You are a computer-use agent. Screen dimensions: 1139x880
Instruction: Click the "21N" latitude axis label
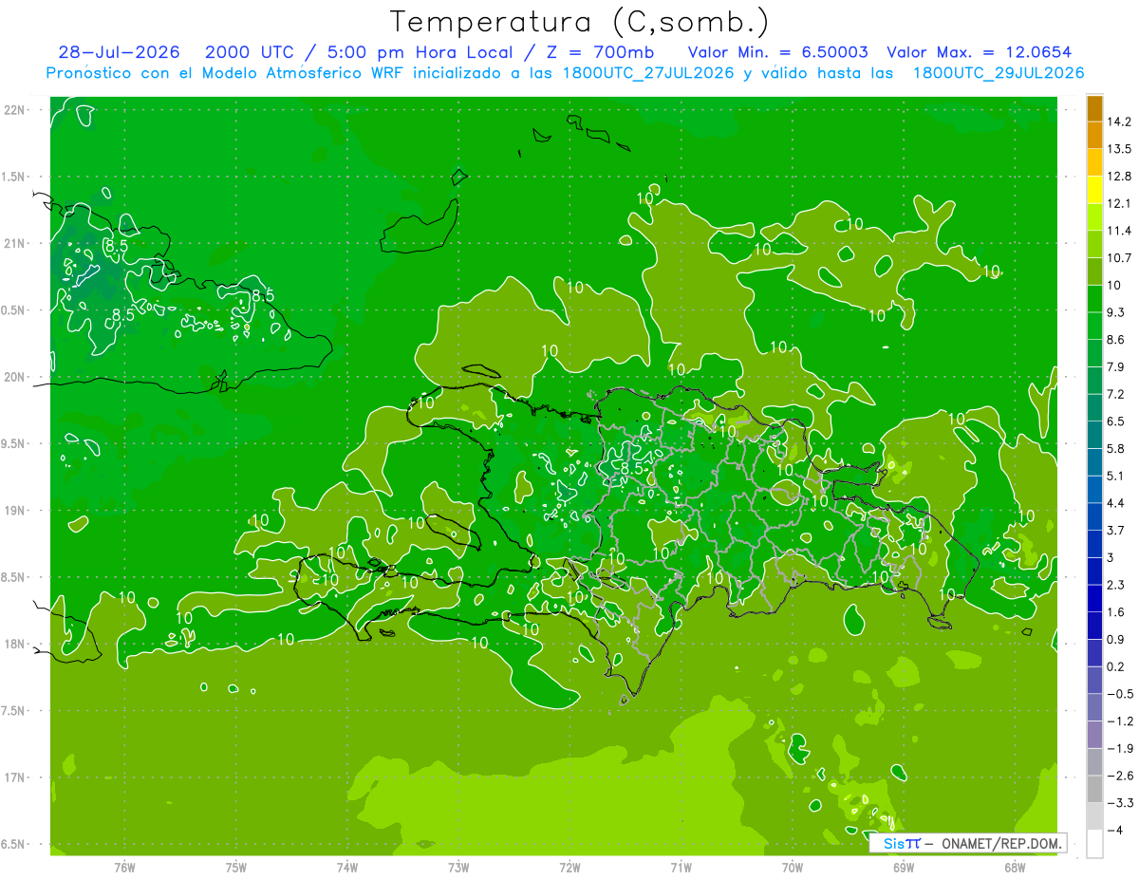point(14,243)
